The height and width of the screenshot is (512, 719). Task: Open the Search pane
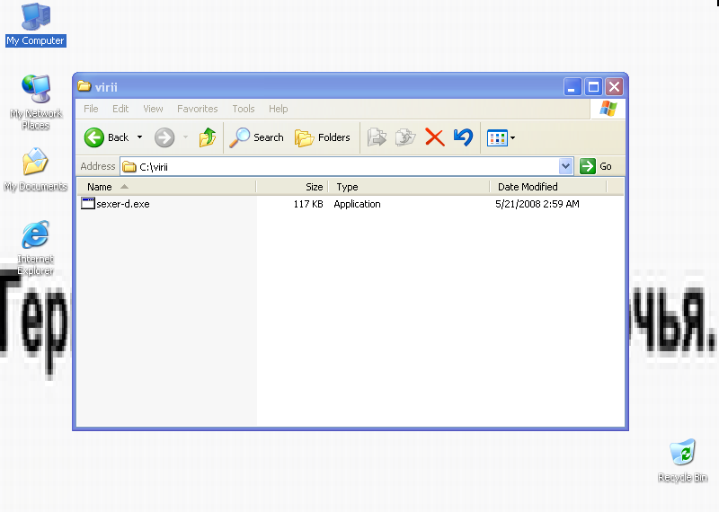(257, 137)
